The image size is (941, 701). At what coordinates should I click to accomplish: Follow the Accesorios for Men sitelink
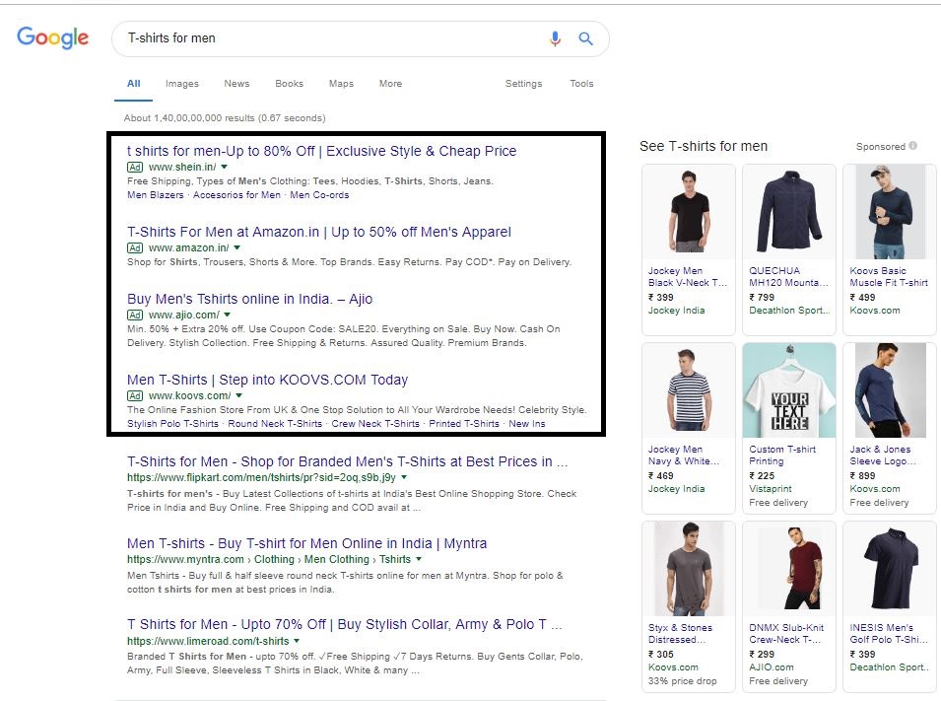[236, 194]
